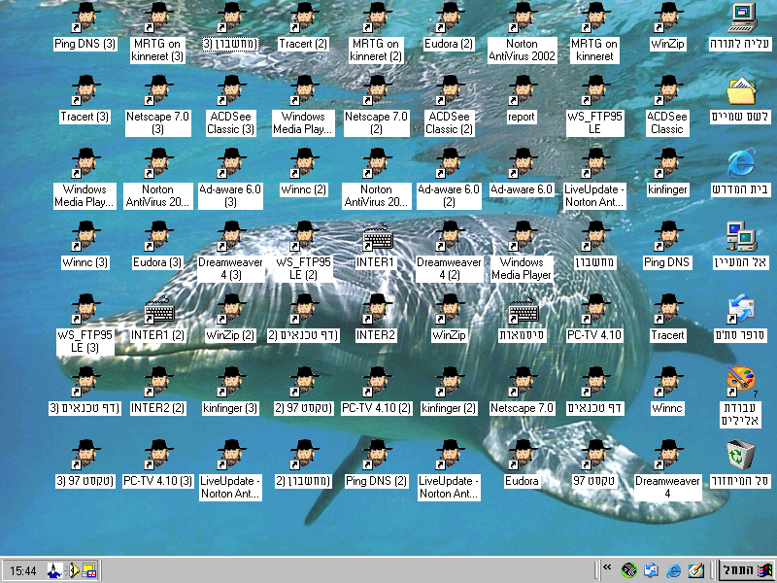Select the מחשבון (2) desktop shortcut
Image resolution: width=777 pixels, height=583 pixels.
pyautogui.click(x=303, y=463)
